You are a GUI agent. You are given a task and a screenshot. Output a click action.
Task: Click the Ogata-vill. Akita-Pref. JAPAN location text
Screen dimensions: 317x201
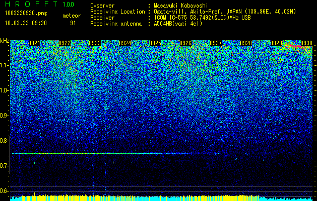[225, 12]
